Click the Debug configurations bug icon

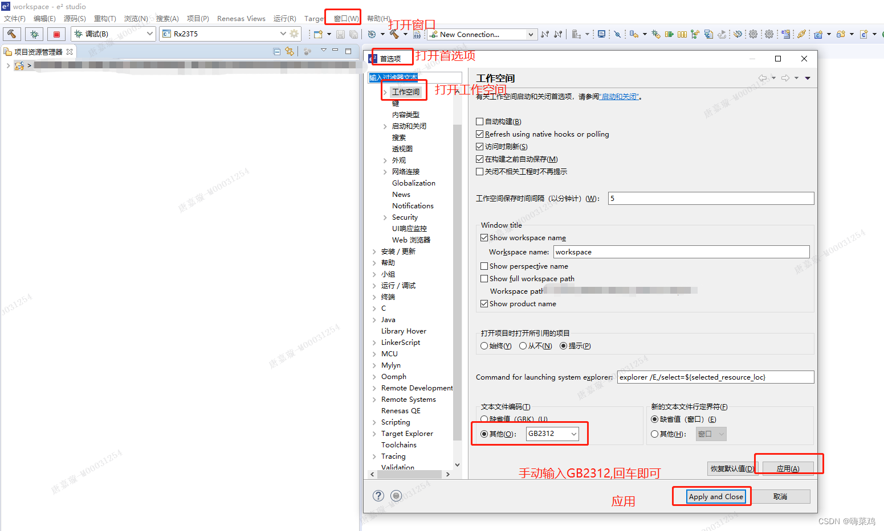pos(34,34)
